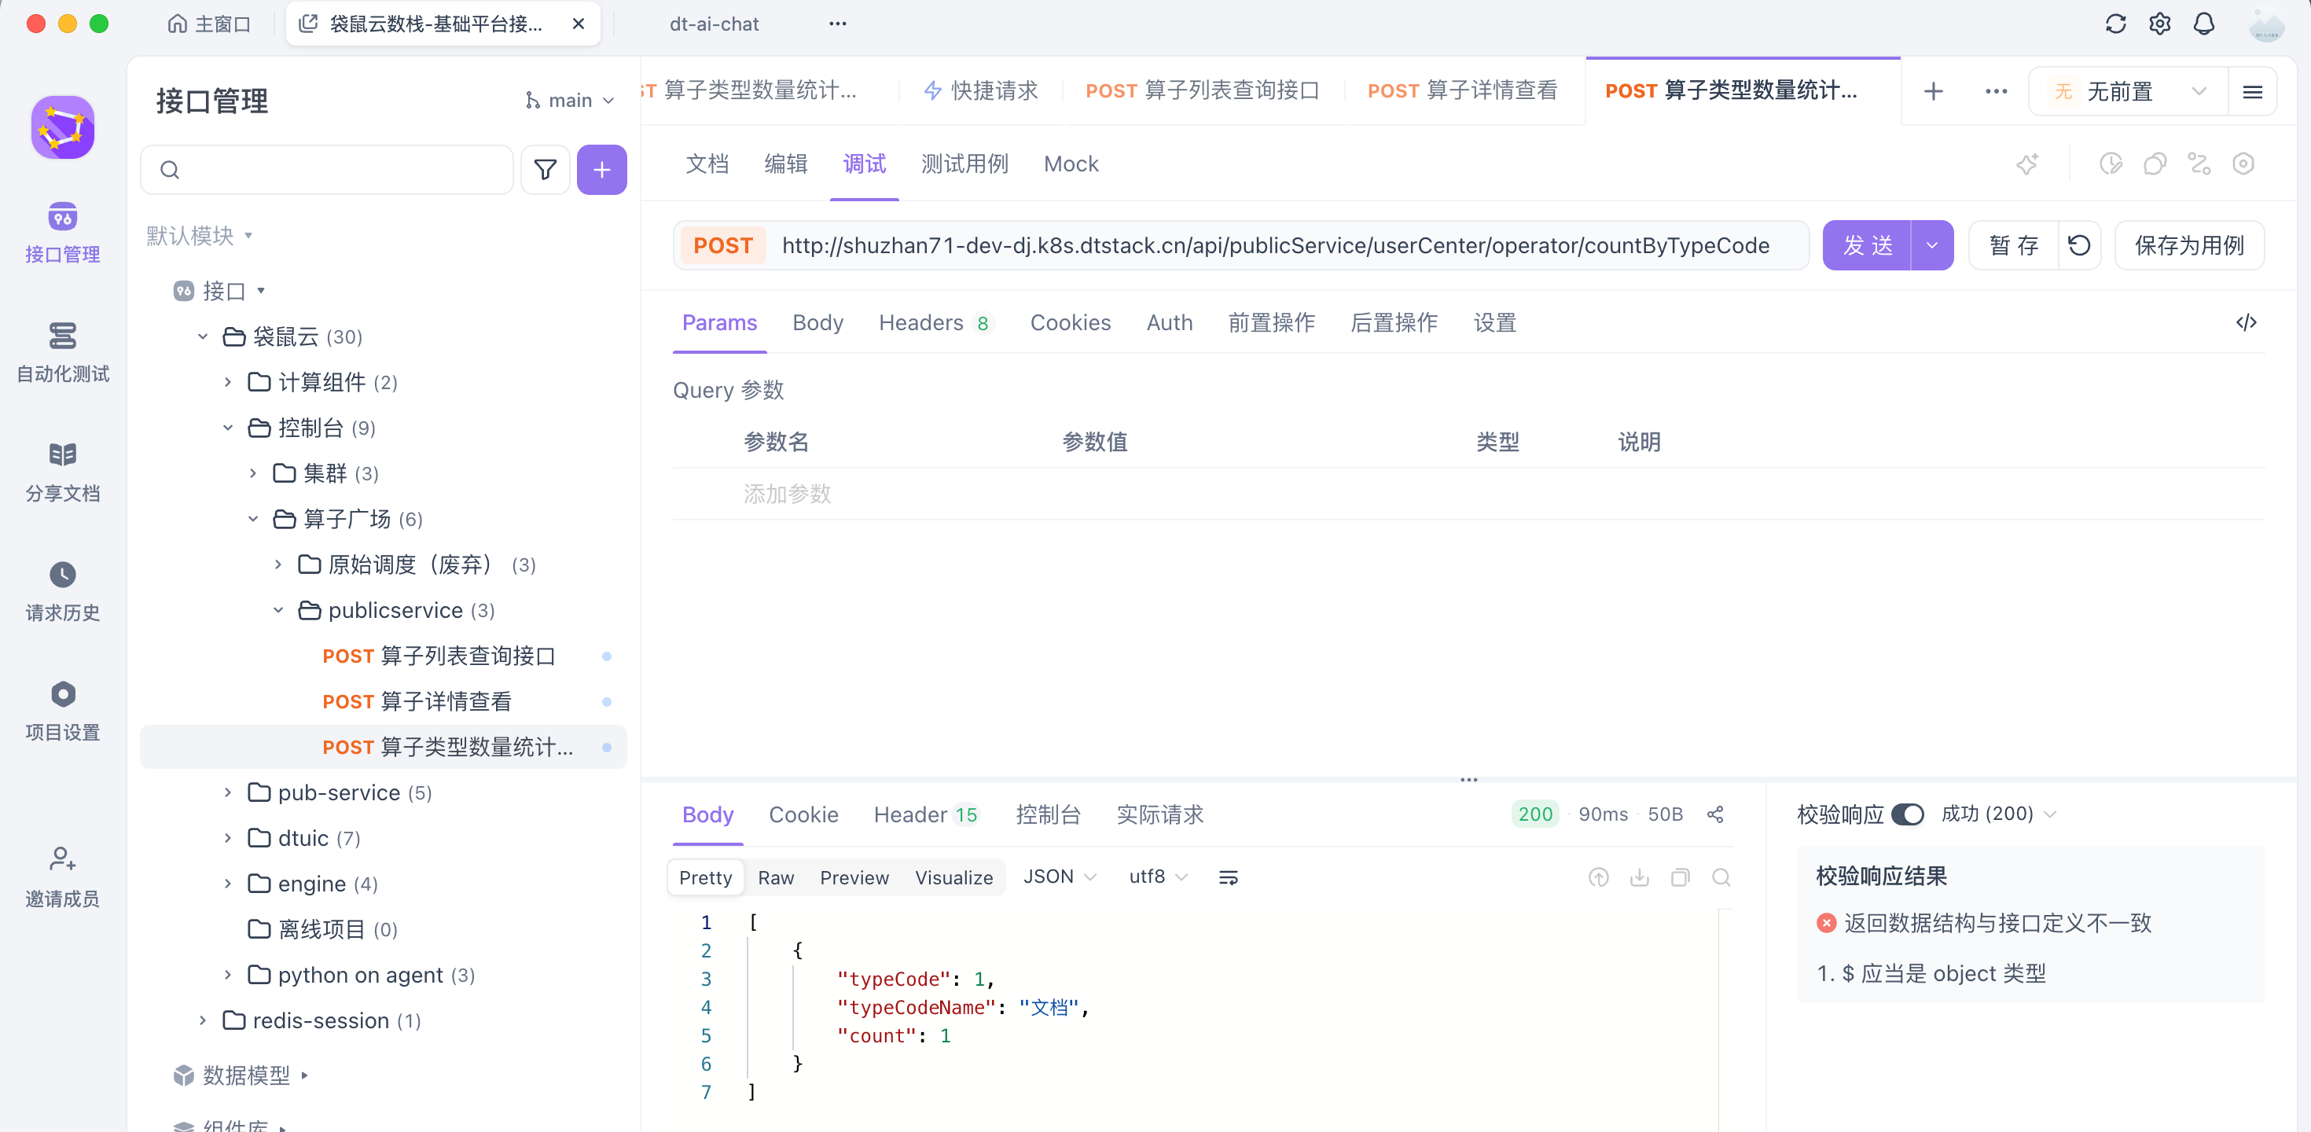This screenshot has height=1132, width=2311.
Task: Expand the pub-service folder
Action: click(228, 793)
